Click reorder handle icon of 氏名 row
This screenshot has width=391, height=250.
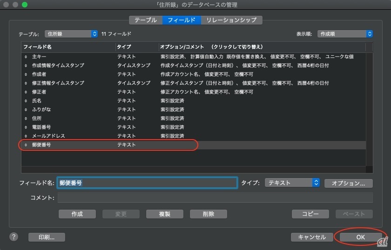point(26,101)
